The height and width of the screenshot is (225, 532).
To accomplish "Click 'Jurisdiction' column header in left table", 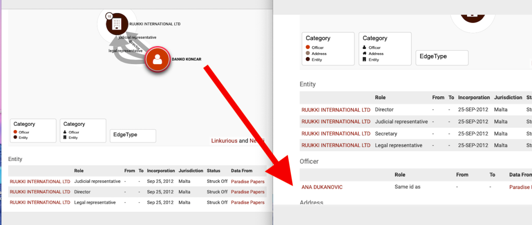I will tap(191, 171).
